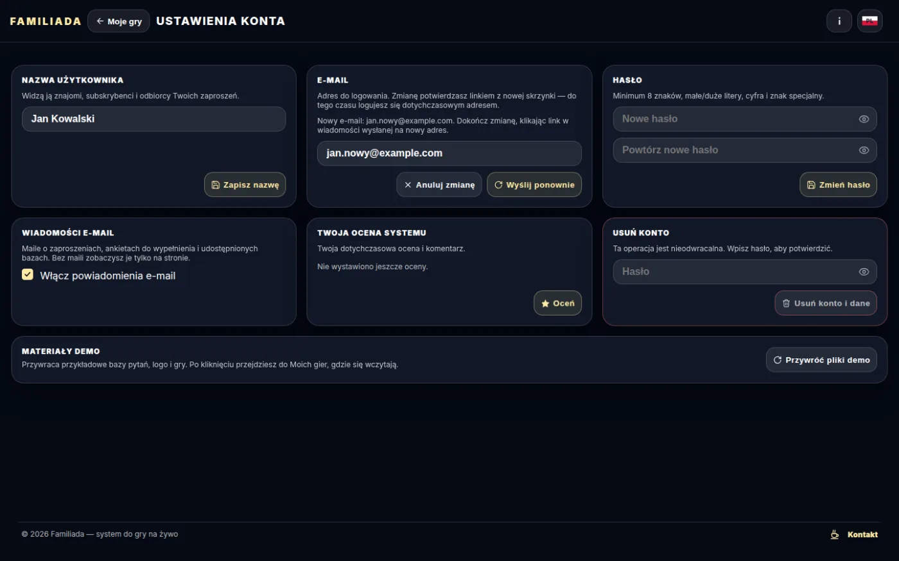Image resolution: width=899 pixels, height=561 pixels.
Task: Click the USTAWIENIA KONTA page title
Action: pos(220,21)
